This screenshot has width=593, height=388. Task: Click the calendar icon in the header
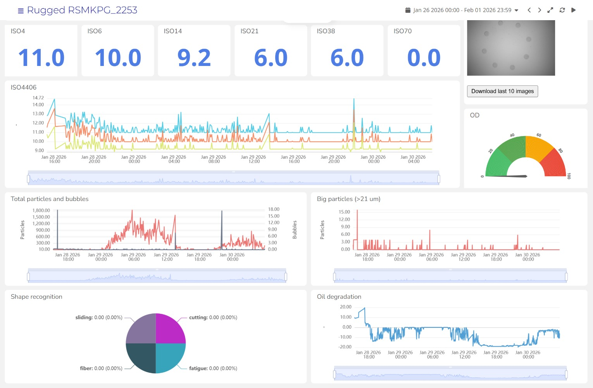408,10
